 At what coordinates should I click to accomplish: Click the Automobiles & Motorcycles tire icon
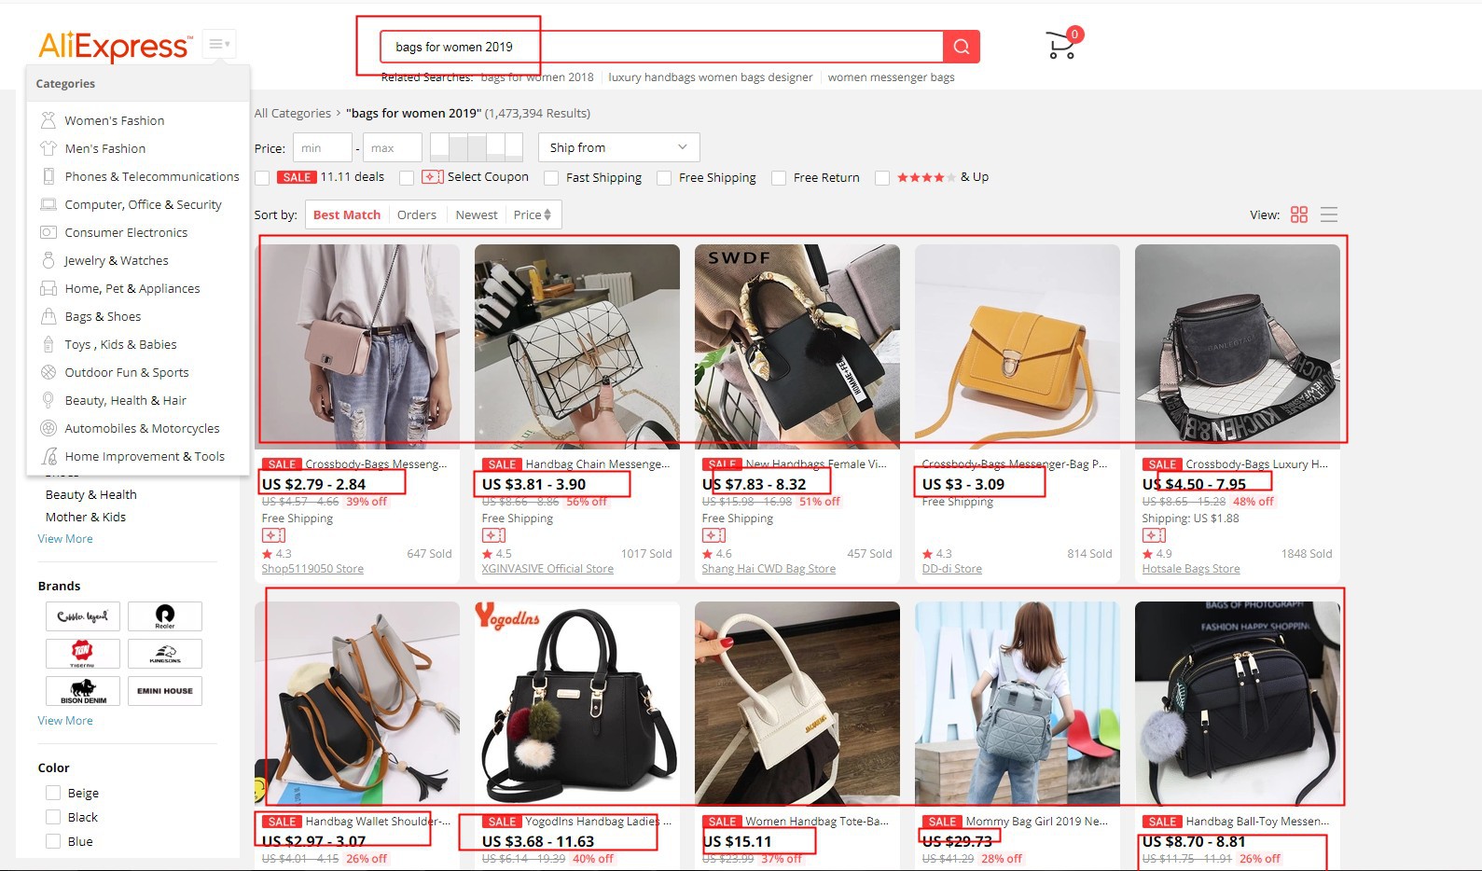(48, 428)
